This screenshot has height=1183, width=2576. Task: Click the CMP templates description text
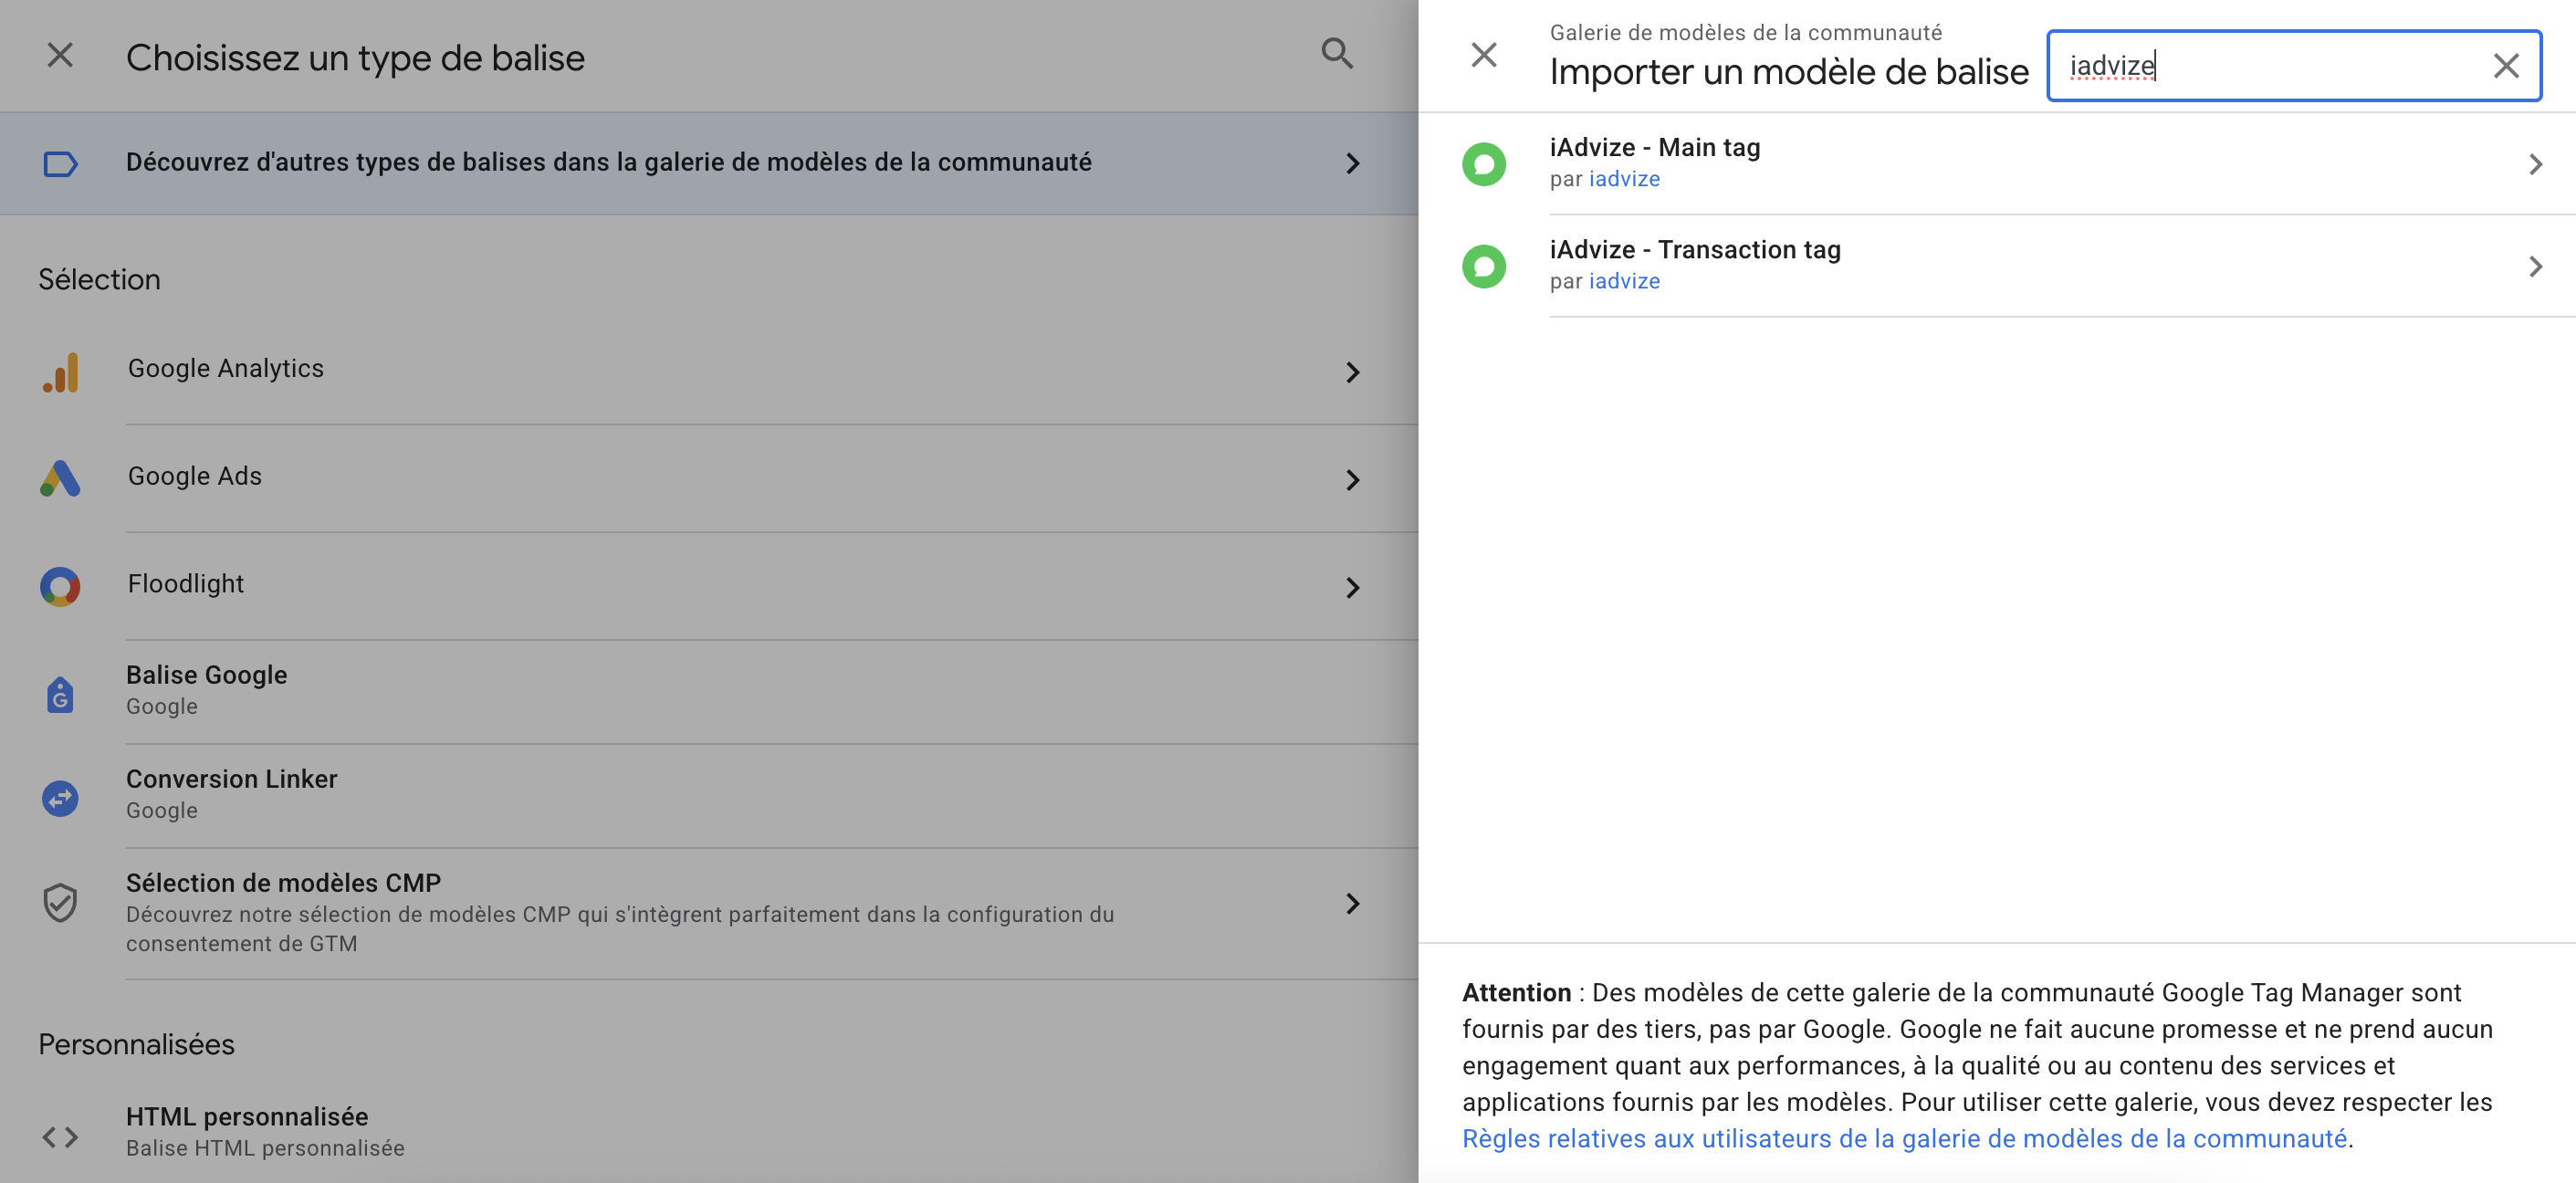[x=620, y=929]
